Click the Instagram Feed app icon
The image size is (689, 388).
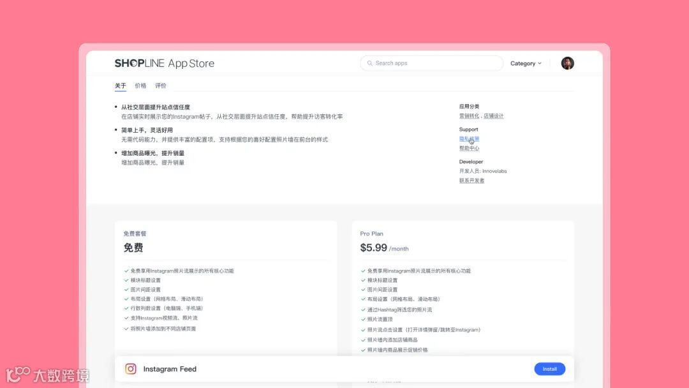click(x=131, y=369)
